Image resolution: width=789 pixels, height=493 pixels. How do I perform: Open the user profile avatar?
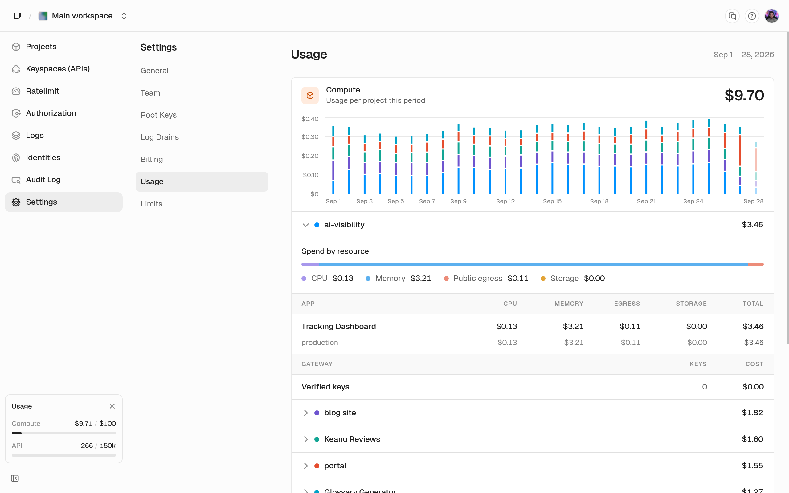[x=772, y=16]
